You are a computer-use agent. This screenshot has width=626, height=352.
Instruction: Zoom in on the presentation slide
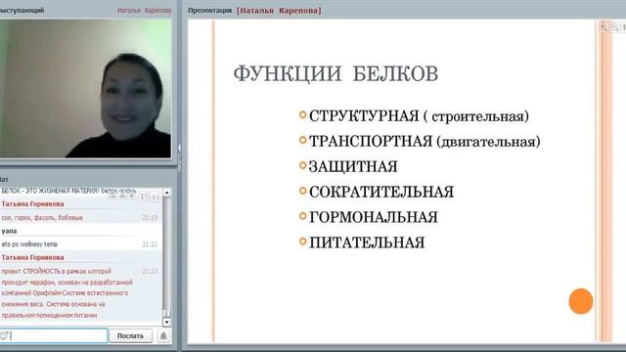coord(604,27)
